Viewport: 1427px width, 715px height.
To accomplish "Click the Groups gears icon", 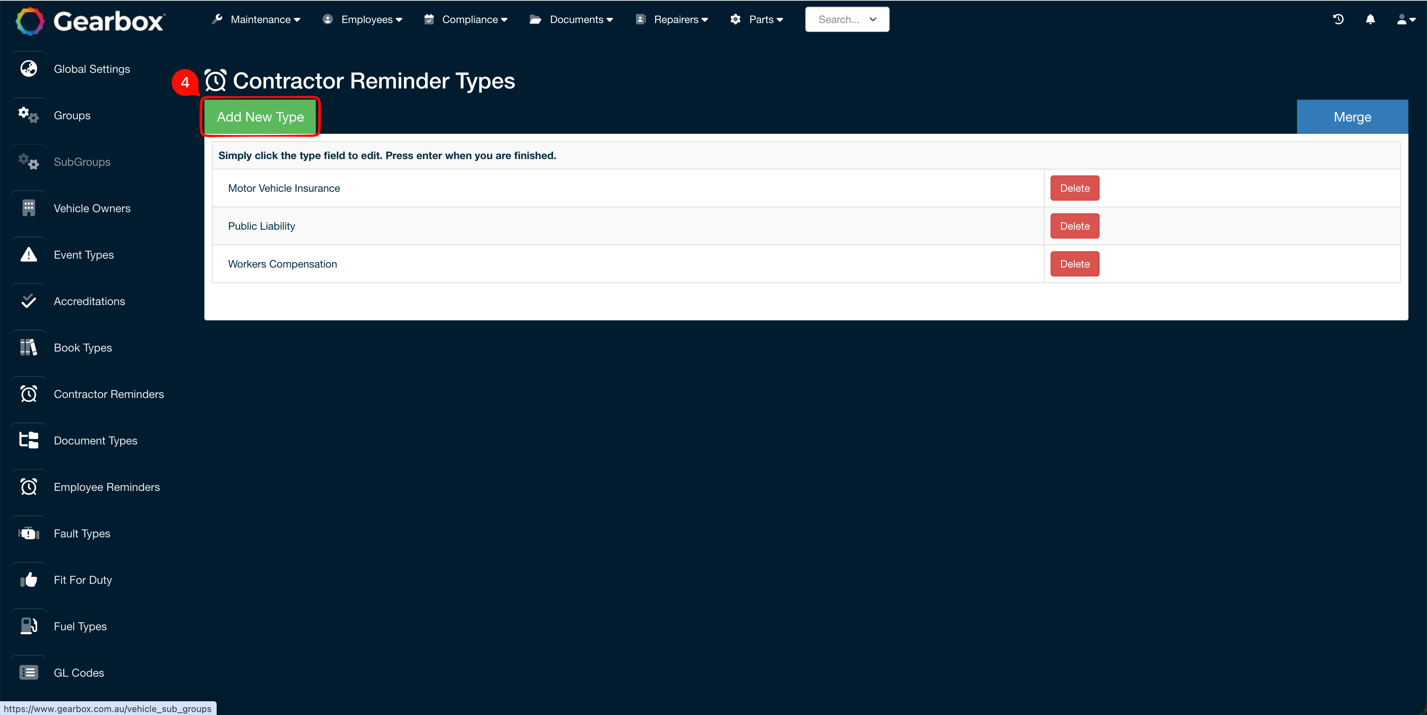I will 29,115.
